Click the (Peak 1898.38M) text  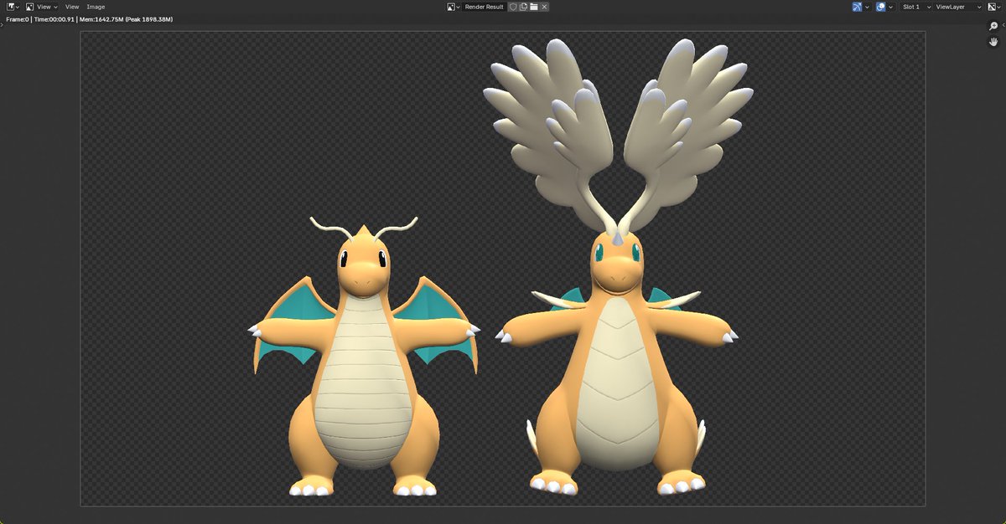(x=149, y=18)
